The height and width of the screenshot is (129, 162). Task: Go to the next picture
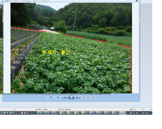pos(77,97)
